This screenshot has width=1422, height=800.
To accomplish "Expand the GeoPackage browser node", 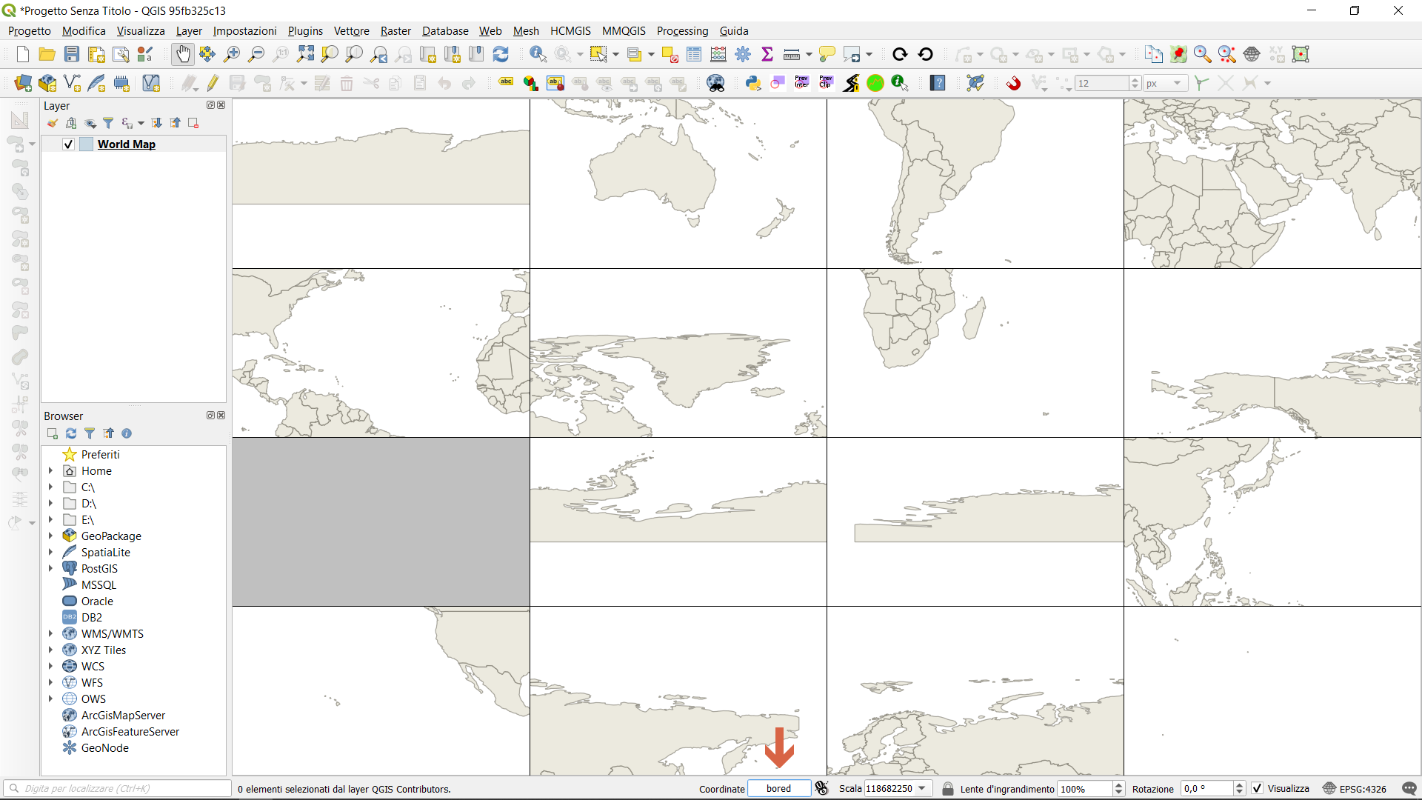I will coord(50,536).
